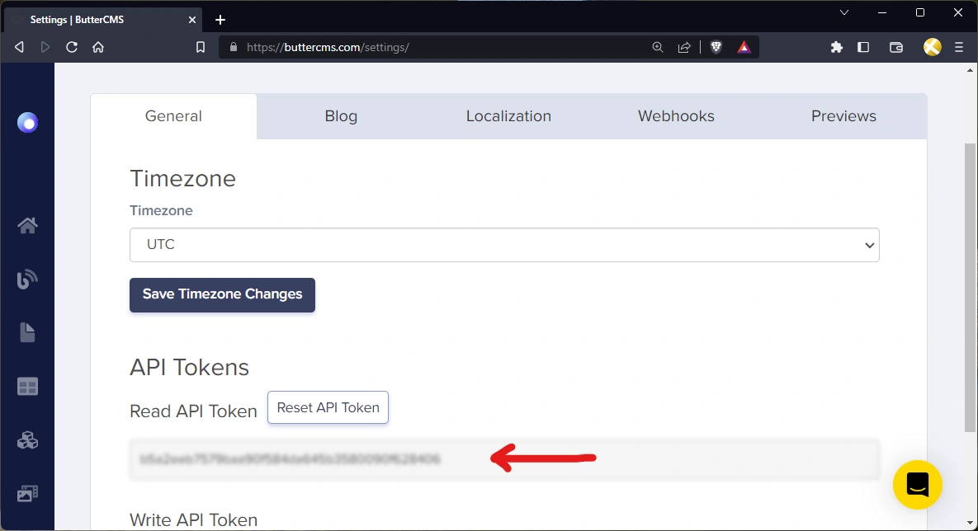Open the browser hamburger menu
The height and width of the screenshot is (531, 978).
pyautogui.click(x=959, y=47)
